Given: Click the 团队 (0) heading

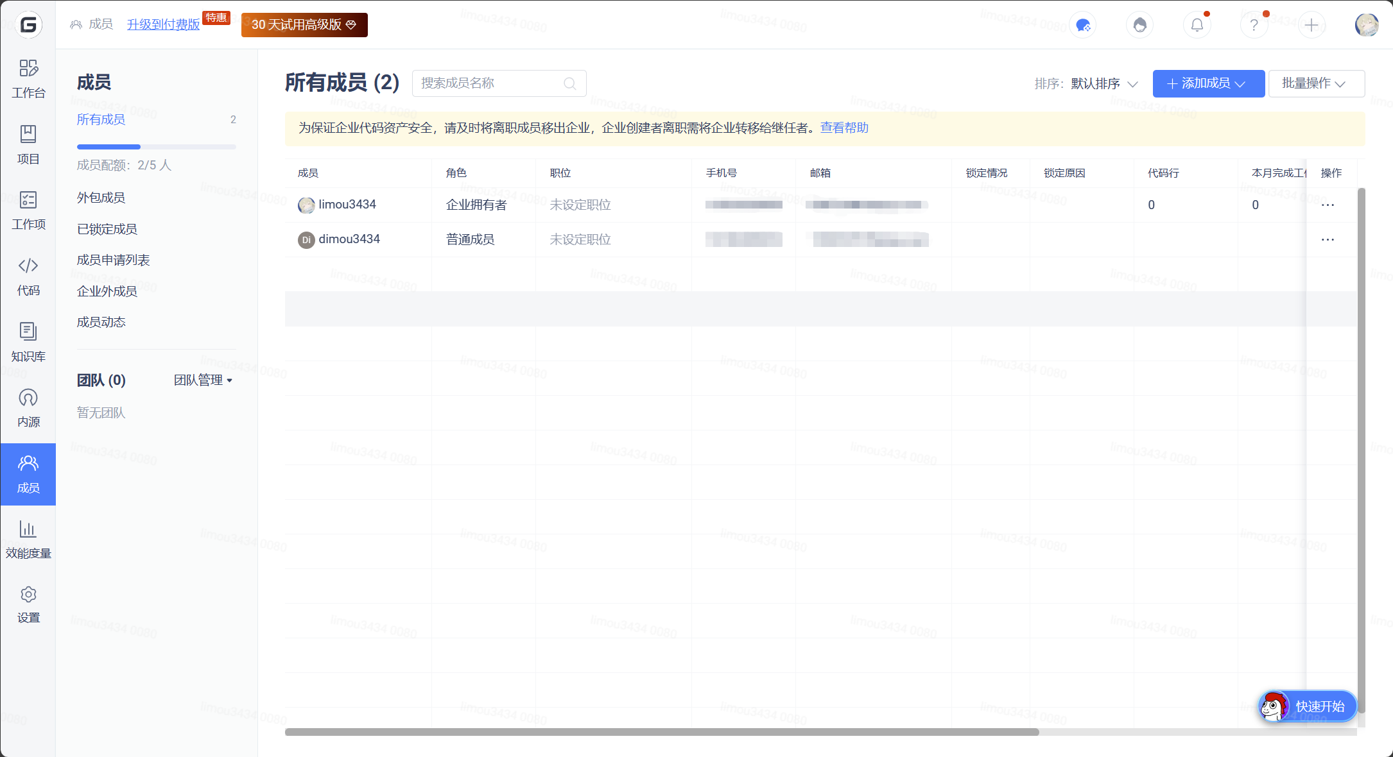Looking at the screenshot, I should click(x=101, y=380).
